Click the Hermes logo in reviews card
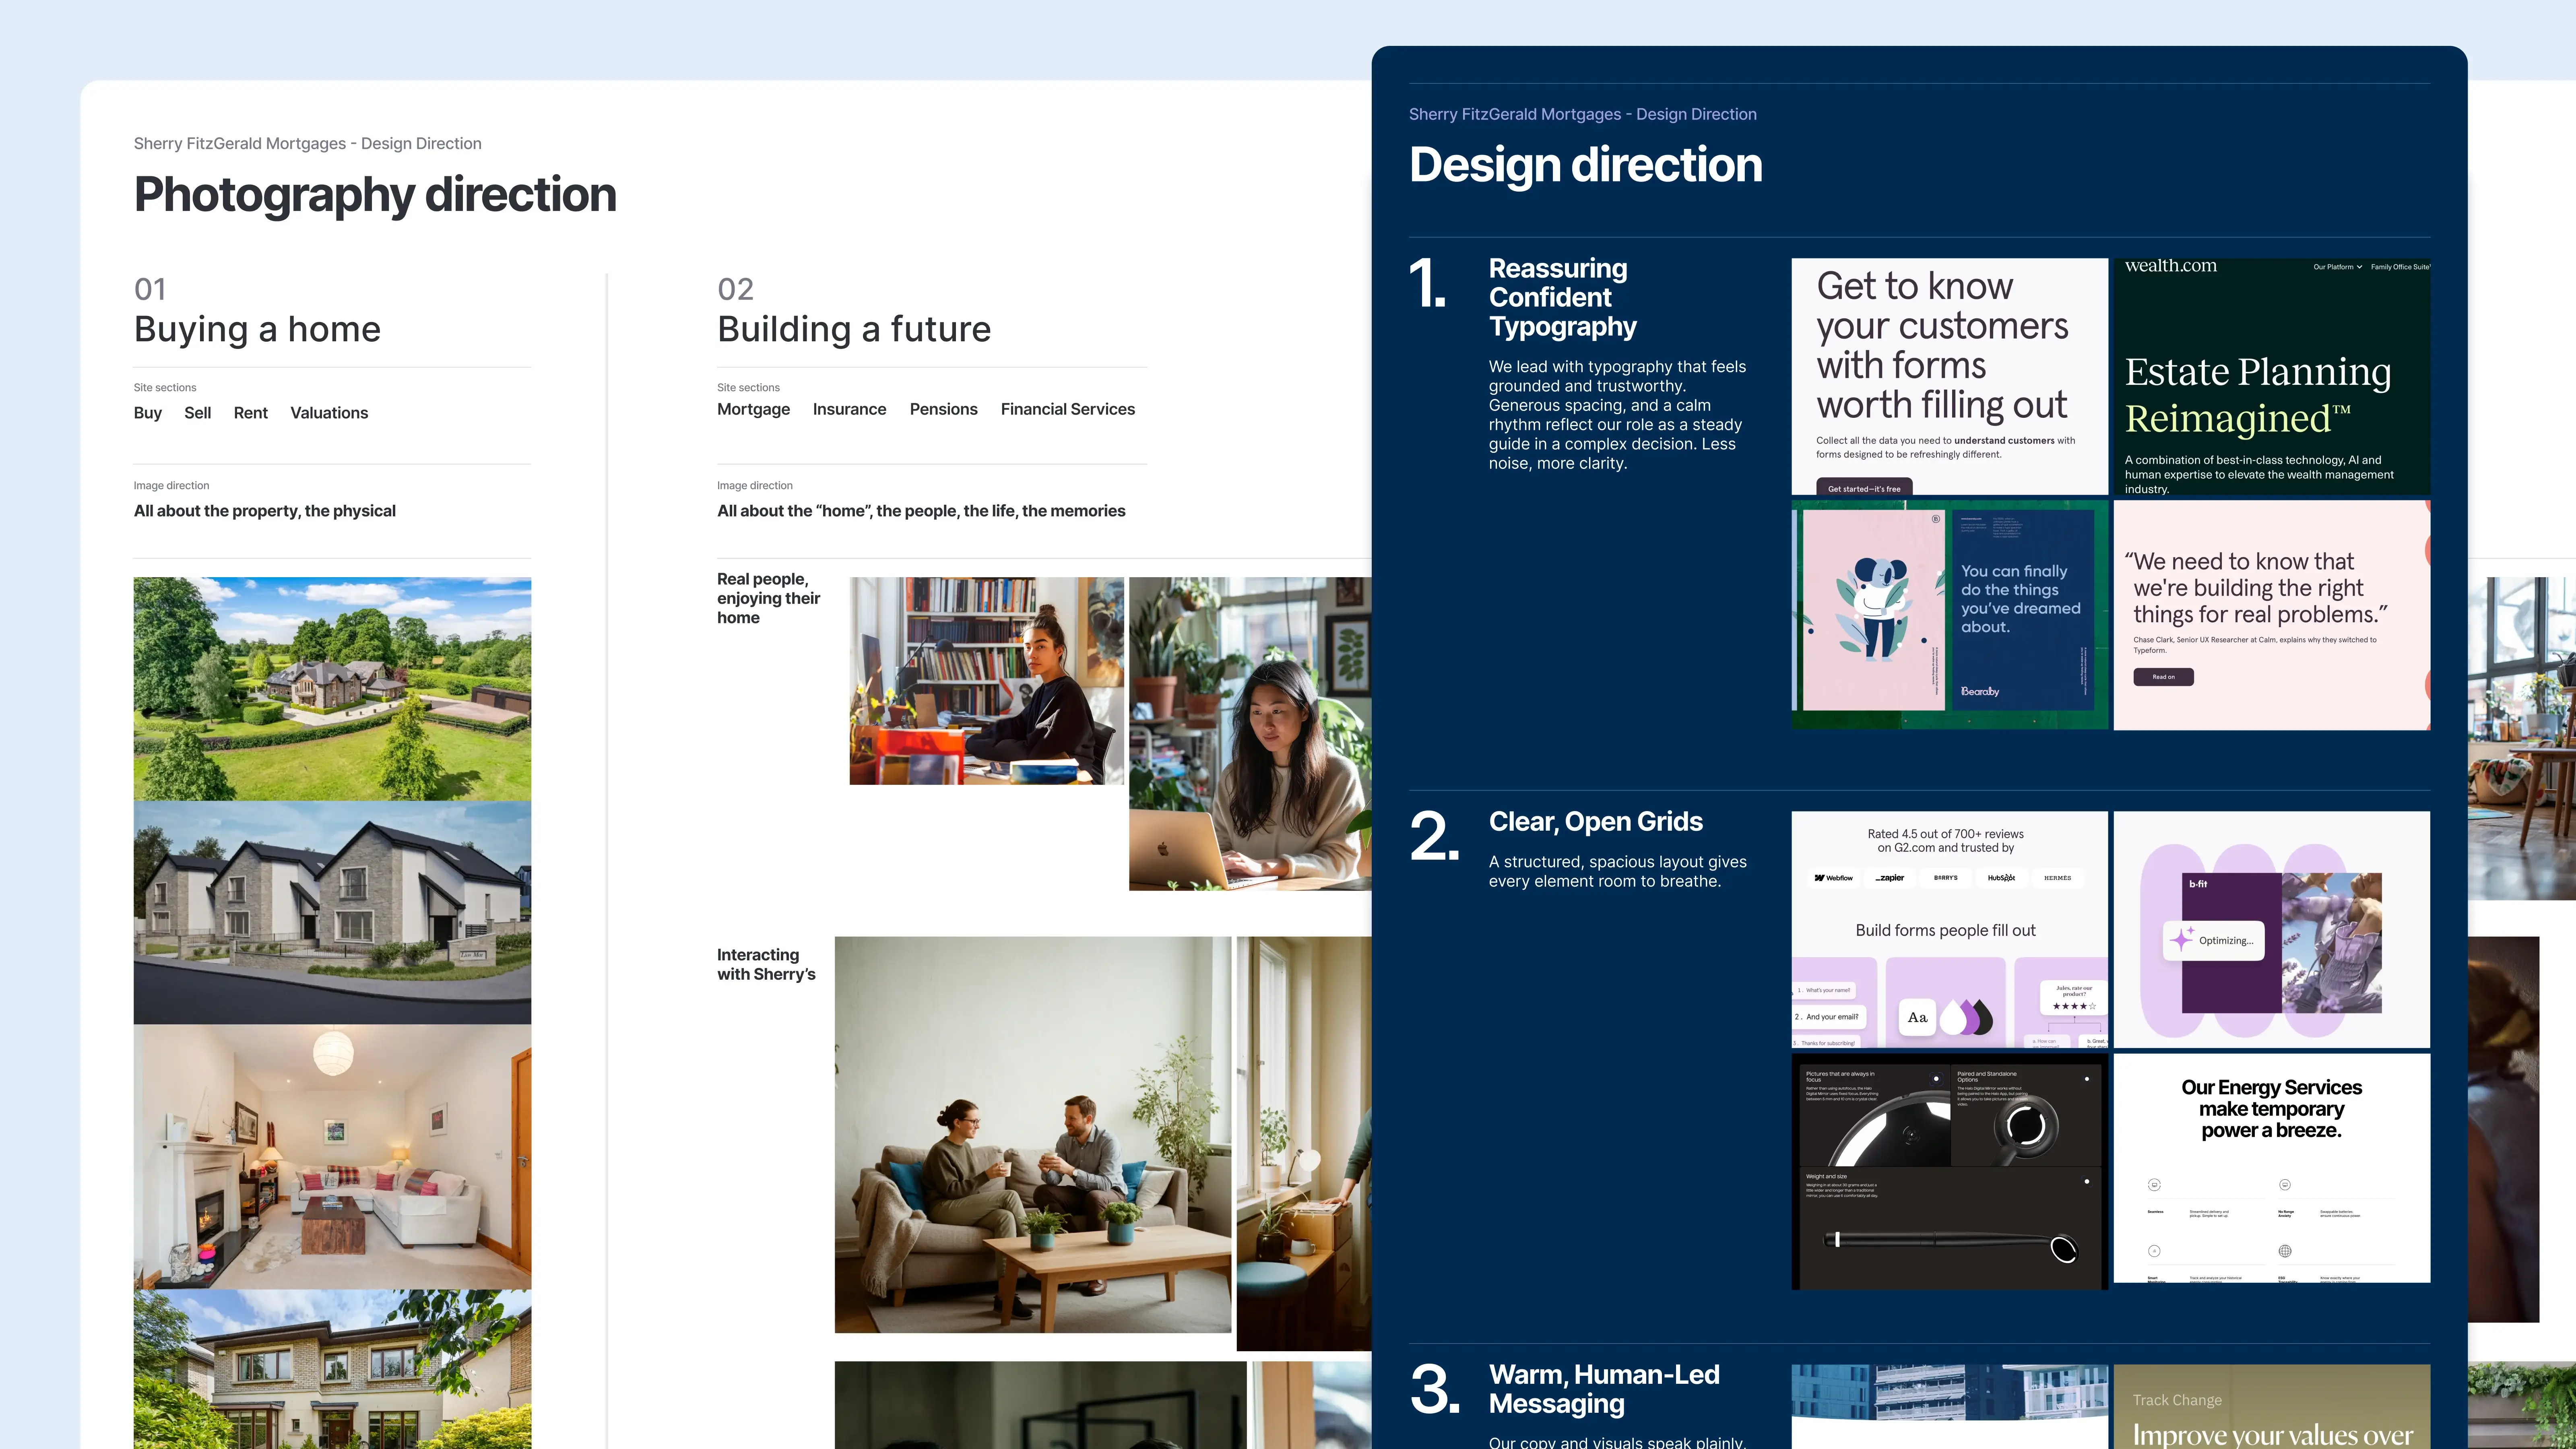 click(2057, 878)
